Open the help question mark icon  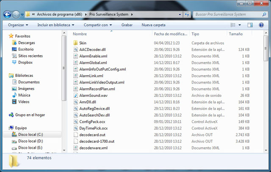261,25
